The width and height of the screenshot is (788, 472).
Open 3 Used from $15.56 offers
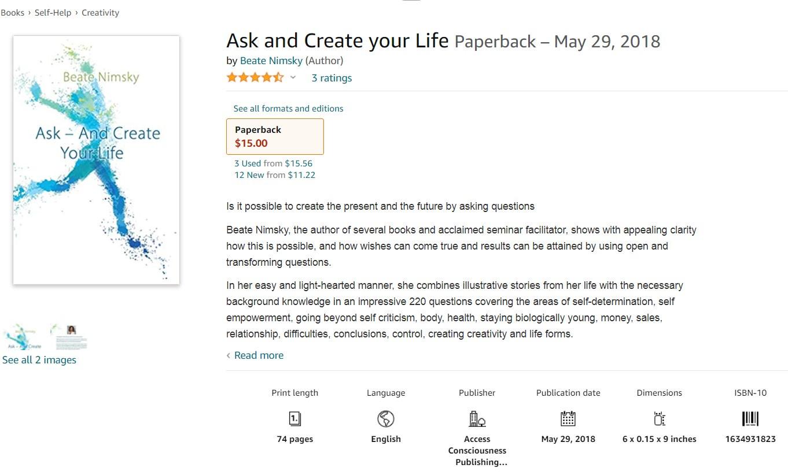tap(273, 163)
